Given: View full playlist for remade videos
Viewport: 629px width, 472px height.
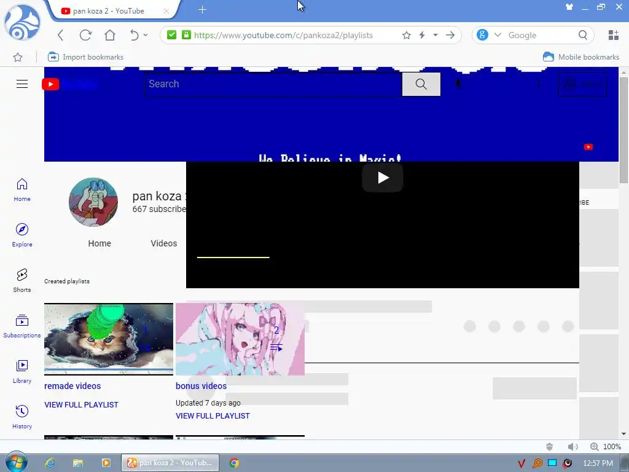Looking at the screenshot, I should [x=82, y=405].
